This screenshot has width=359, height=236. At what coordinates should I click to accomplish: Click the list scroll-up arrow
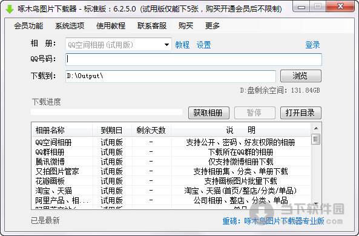(x=316, y=128)
